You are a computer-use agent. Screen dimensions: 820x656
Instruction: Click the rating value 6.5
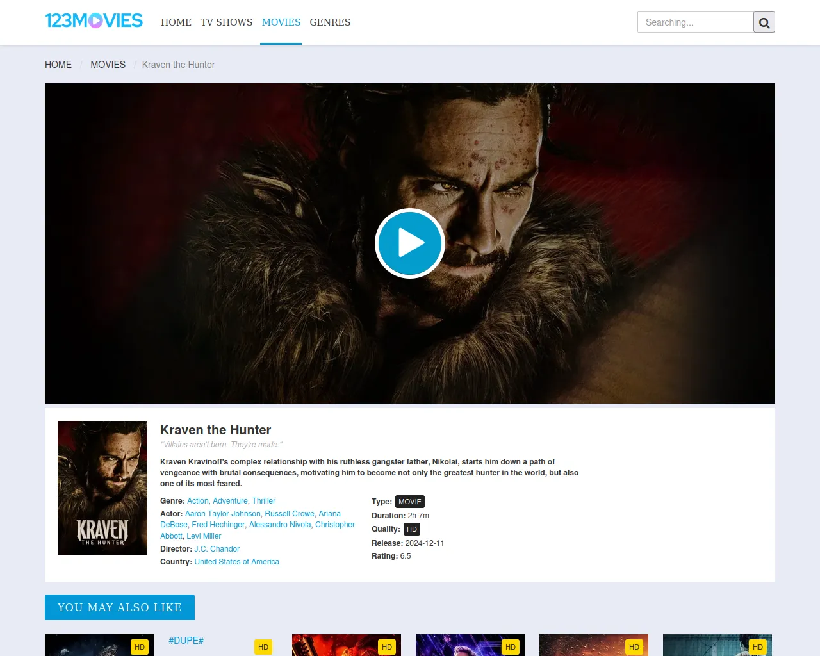coord(406,556)
